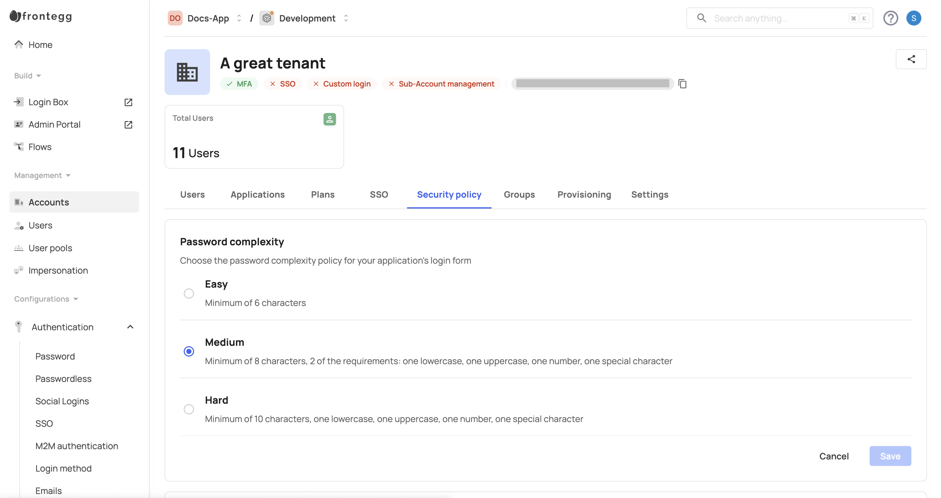Copy the tenant ID with copy icon
941x498 pixels.
(682, 84)
